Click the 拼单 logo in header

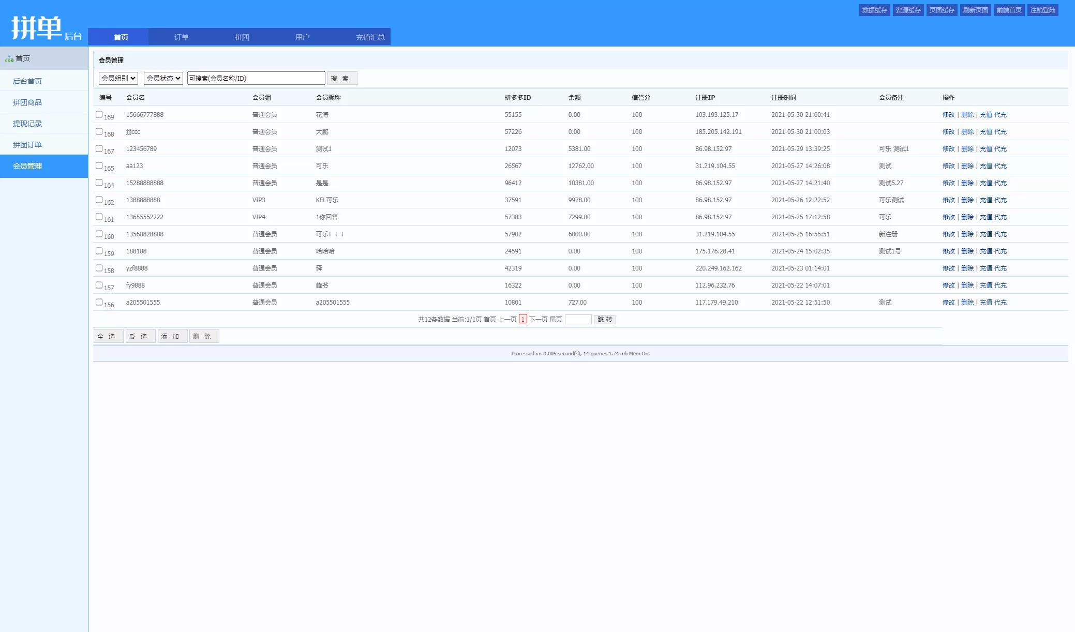(37, 28)
